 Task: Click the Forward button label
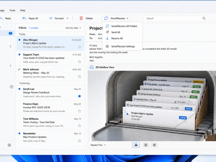(x=59, y=18)
